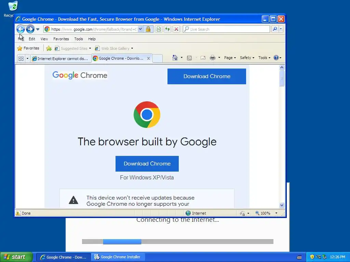Click the Live Search box
The height and width of the screenshot is (262, 350).
226,29
